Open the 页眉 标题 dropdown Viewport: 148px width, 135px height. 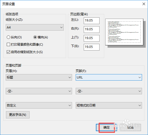(39, 77)
